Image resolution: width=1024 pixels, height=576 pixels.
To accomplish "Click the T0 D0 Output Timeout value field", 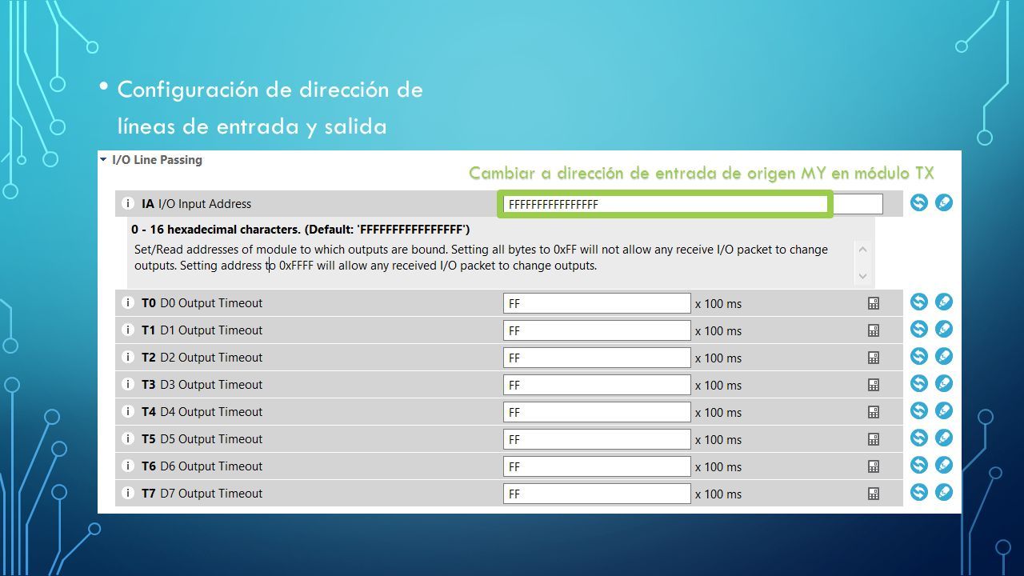I will pyautogui.click(x=597, y=303).
